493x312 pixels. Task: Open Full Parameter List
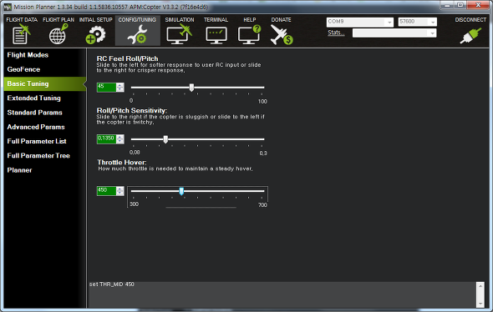(37, 142)
